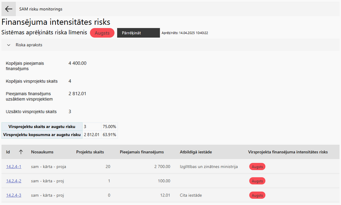
Task: Open virsprojekts link 14.2.4-3
Action: (14, 195)
